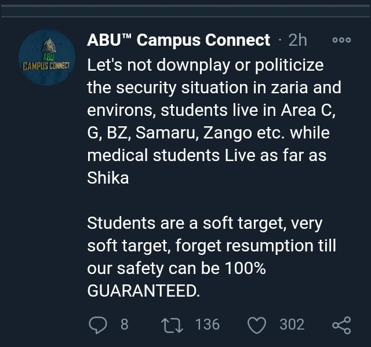Click the word GUARANTEED in the tweet
Image resolution: width=371 pixels, height=347 pixels.
(143, 291)
